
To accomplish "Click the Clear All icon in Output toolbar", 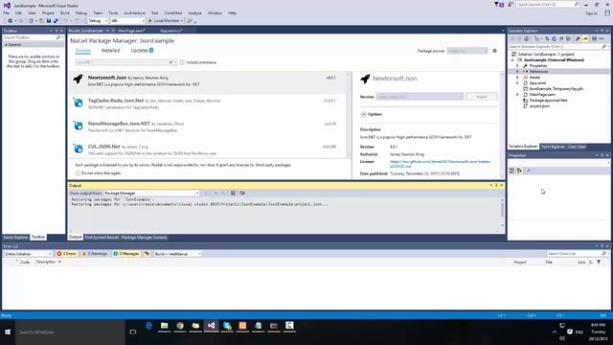I will [x=233, y=193].
